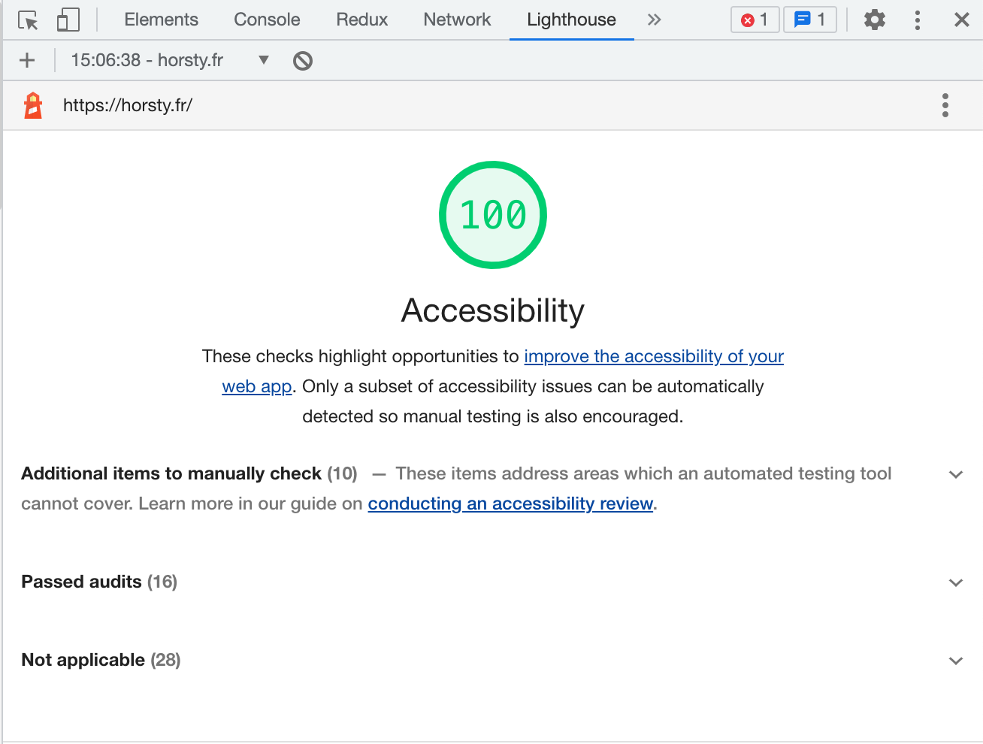Open the Elements tab
The height and width of the screenshot is (744, 983).
162,20
